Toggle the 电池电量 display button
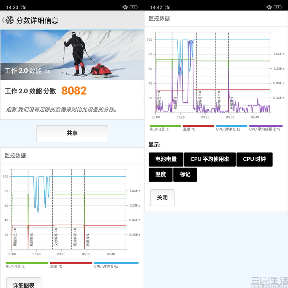 [x=166, y=159]
